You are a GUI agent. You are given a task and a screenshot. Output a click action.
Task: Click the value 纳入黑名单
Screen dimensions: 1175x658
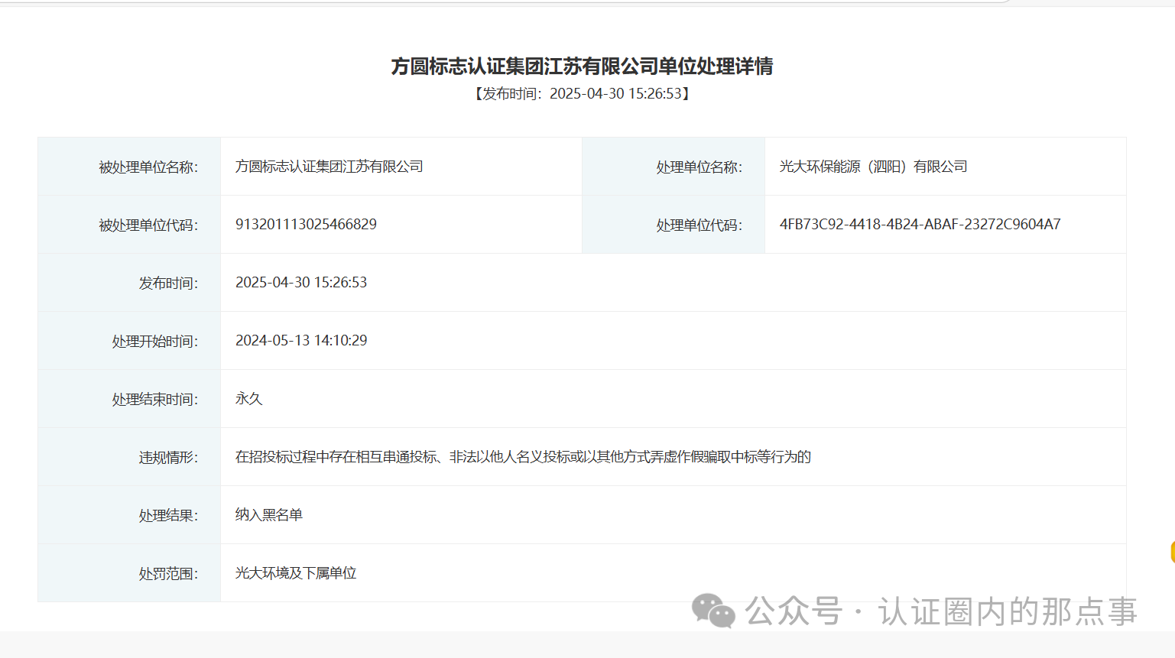268,514
